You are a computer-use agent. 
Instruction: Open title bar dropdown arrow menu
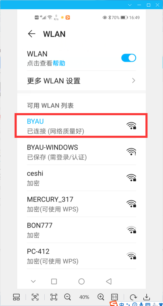click(130, 5)
